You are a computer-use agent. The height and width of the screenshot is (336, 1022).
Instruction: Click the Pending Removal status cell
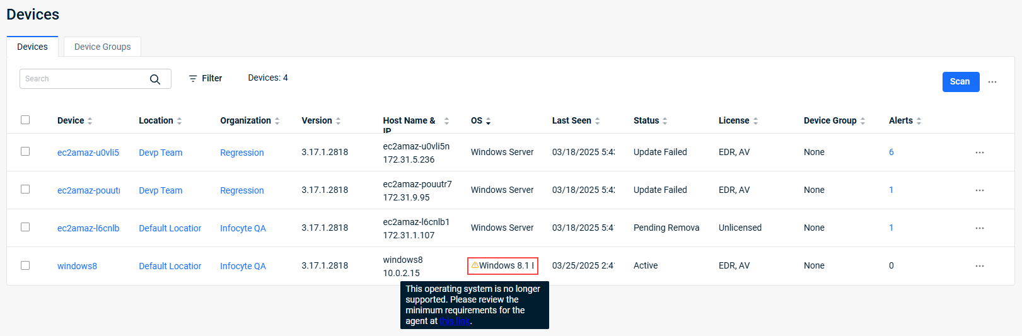[666, 228]
